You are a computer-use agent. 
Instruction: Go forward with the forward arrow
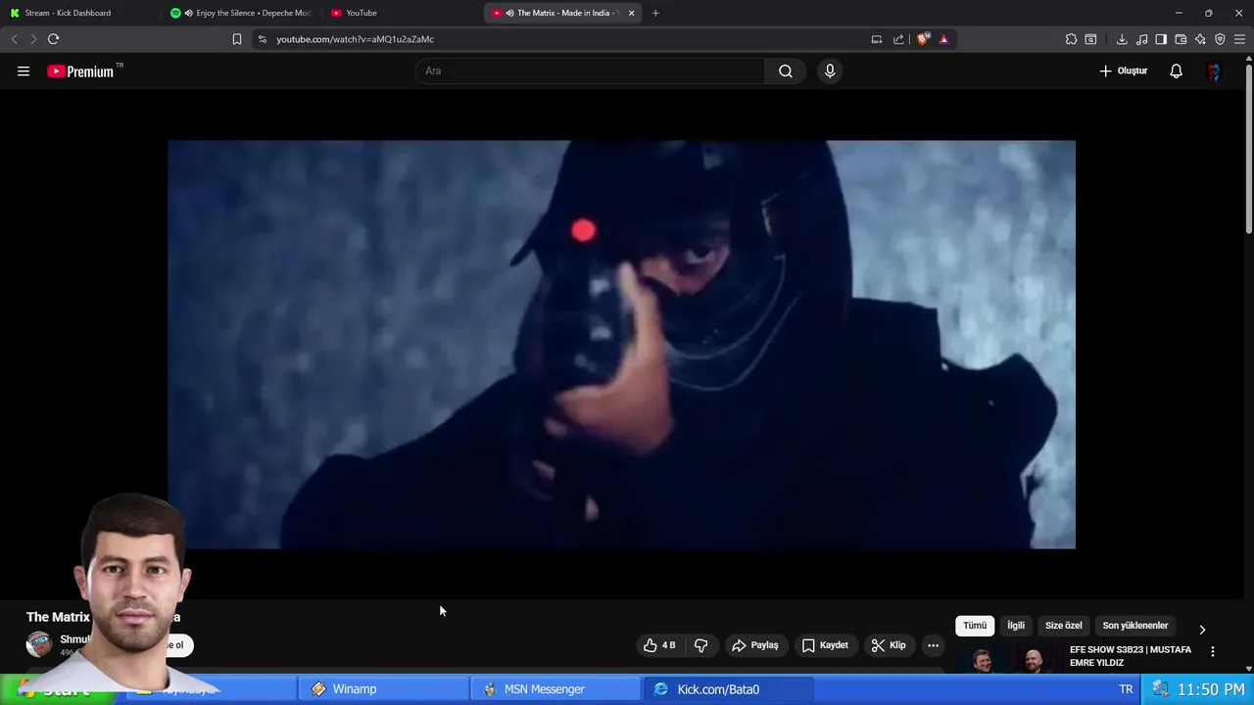click(33, 39)
